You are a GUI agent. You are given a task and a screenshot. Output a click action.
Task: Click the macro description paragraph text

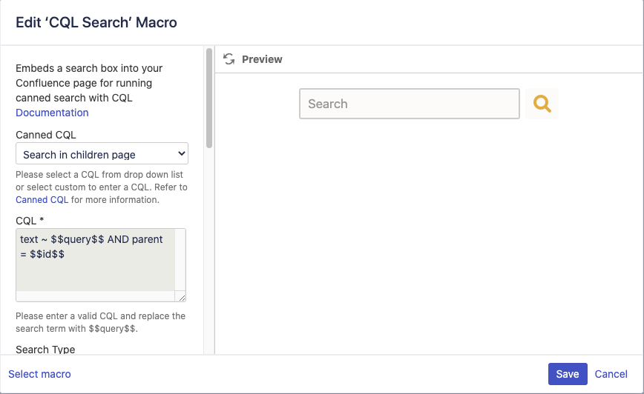pos(89,83)
